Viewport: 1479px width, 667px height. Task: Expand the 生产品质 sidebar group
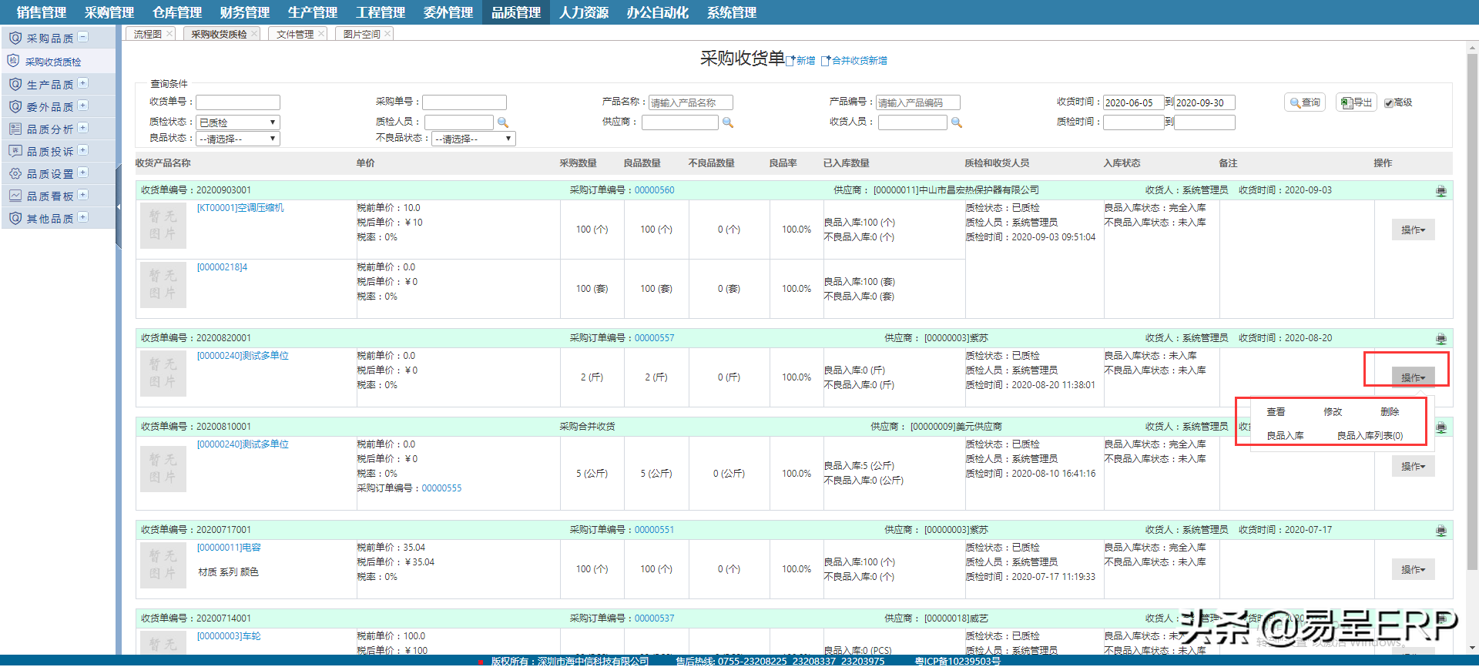pyautogui.click(x=83, y=83)
